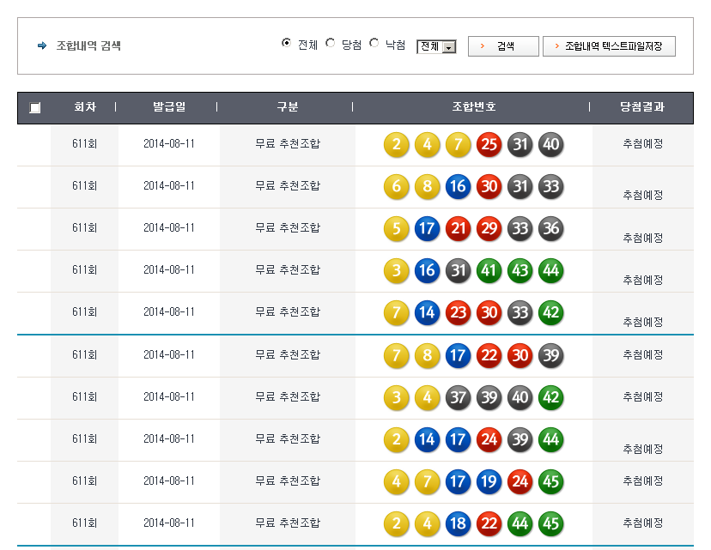Click the red ball numbered 25
The image size is (711, 550).
coord(489,144)
